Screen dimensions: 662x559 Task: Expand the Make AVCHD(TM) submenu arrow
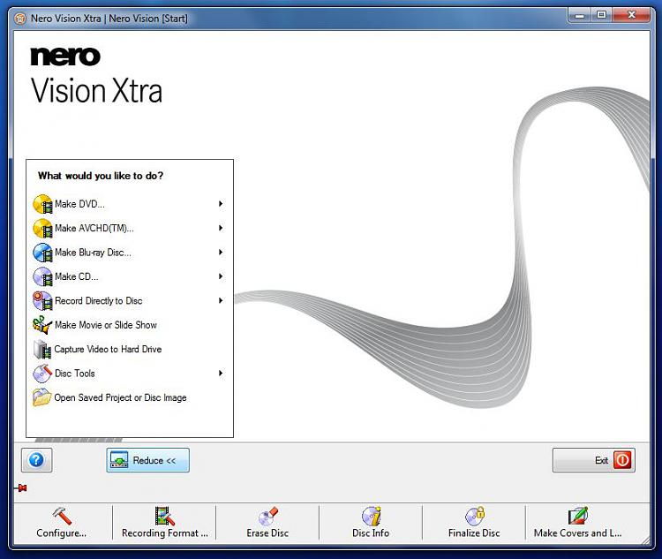(221, 228)
